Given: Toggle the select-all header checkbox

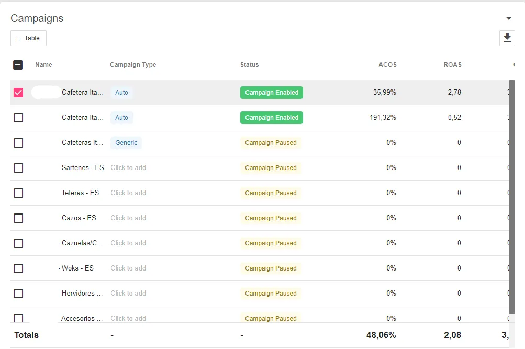Looking at the screenshot, I should (18, 64).
